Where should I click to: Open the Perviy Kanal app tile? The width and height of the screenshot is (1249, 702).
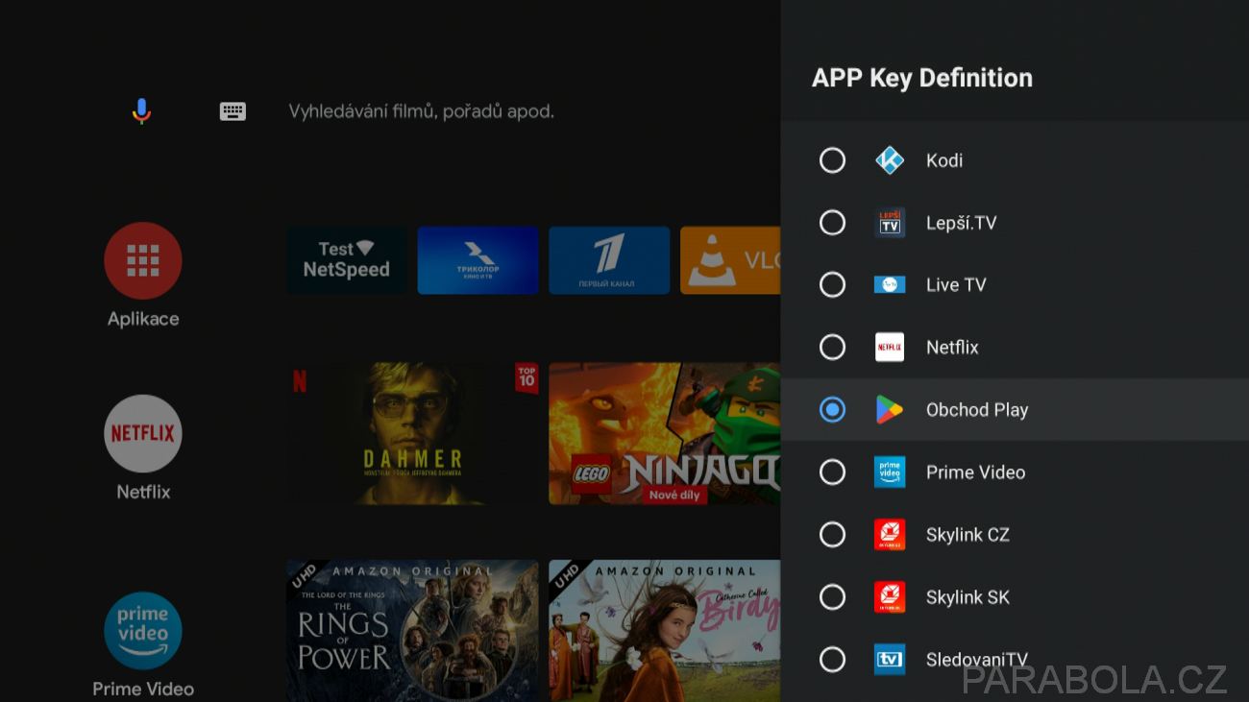[x=609, y=260]
